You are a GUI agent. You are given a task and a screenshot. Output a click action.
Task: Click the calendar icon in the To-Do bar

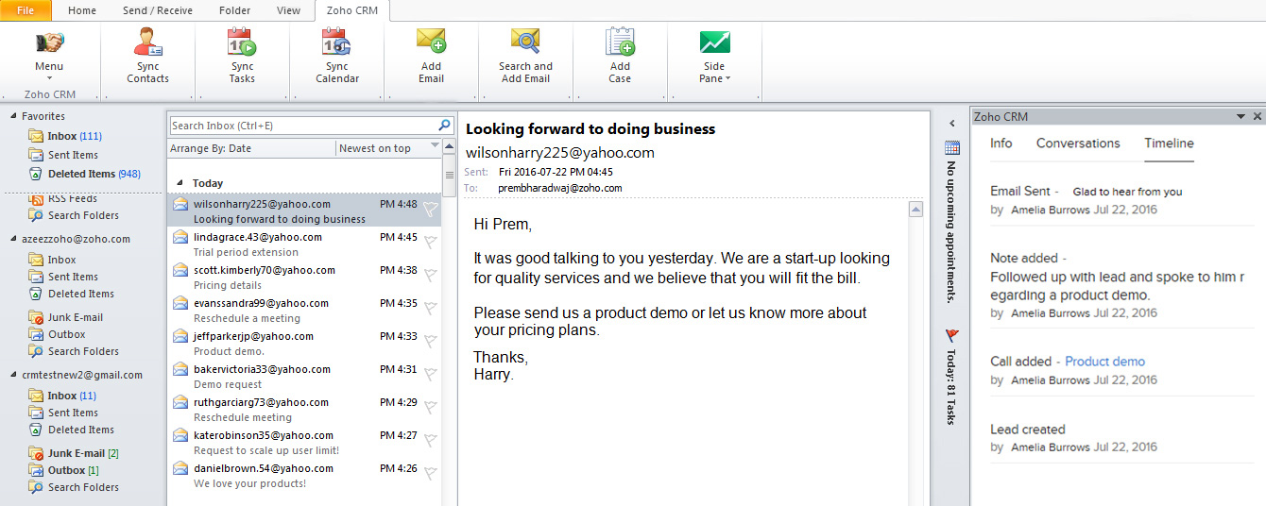tap(952, 147)
